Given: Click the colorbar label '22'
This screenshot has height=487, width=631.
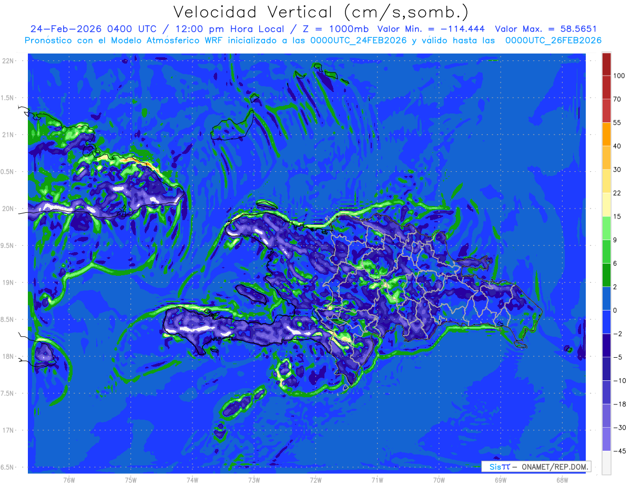Looking at the screenshot, I should (x=618, y=192).
